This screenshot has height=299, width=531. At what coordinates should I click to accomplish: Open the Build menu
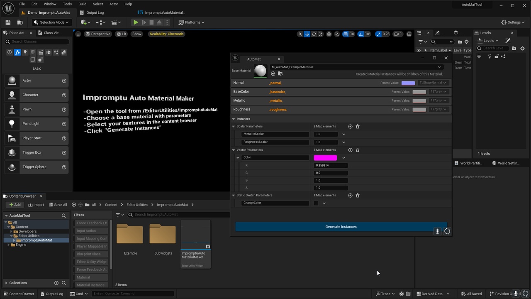[82, 4]
